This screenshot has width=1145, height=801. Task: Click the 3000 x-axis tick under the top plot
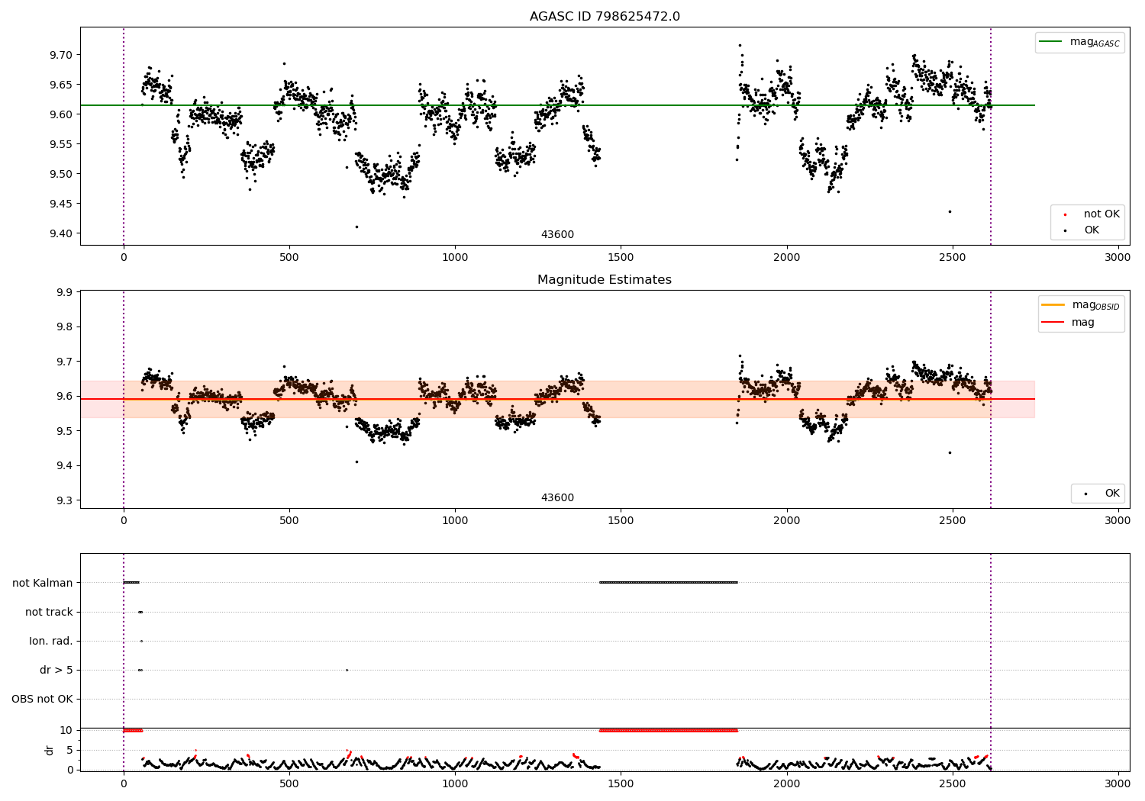pyautogui.click(x=1118, y=258)
